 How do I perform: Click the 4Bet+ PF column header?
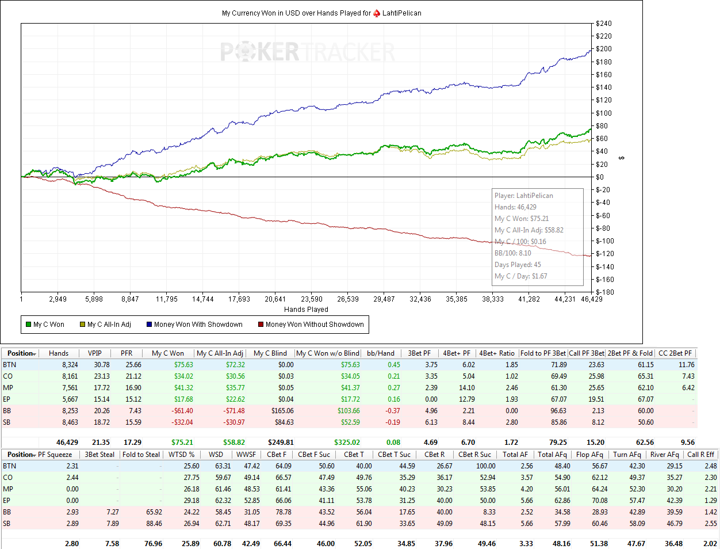click(457, 353)
